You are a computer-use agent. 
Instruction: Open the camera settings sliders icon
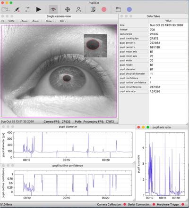(28, 9)
